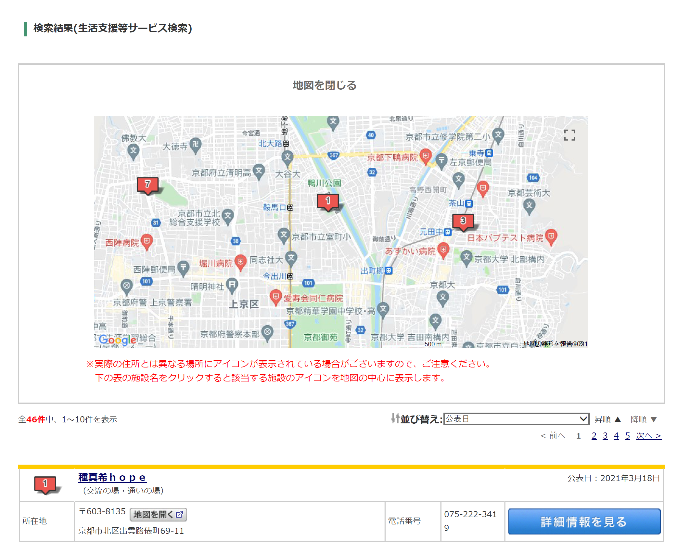Image resolution: width=677 pixels, height=553 pixels.
Task: Go to next page with 次へ
Action: [x=649, y=436]
